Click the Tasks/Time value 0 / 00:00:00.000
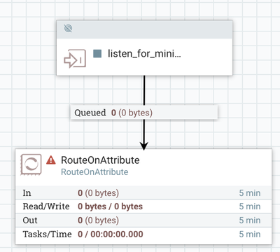This screenshot has height=252, width=280. [111, 234]
